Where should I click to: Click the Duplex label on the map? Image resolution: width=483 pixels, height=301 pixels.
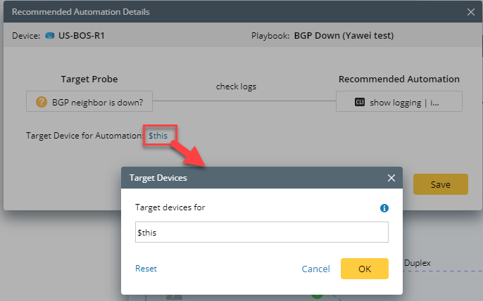pyautogui.click(x=417, y=263)
